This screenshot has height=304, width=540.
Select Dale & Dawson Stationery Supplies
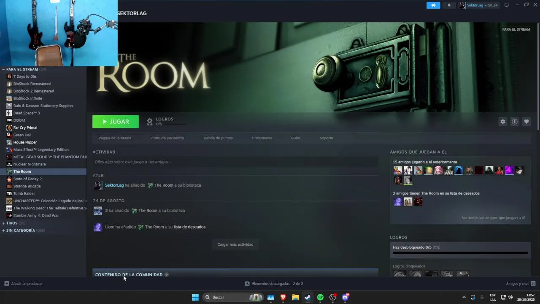click(x=43, y=106)
